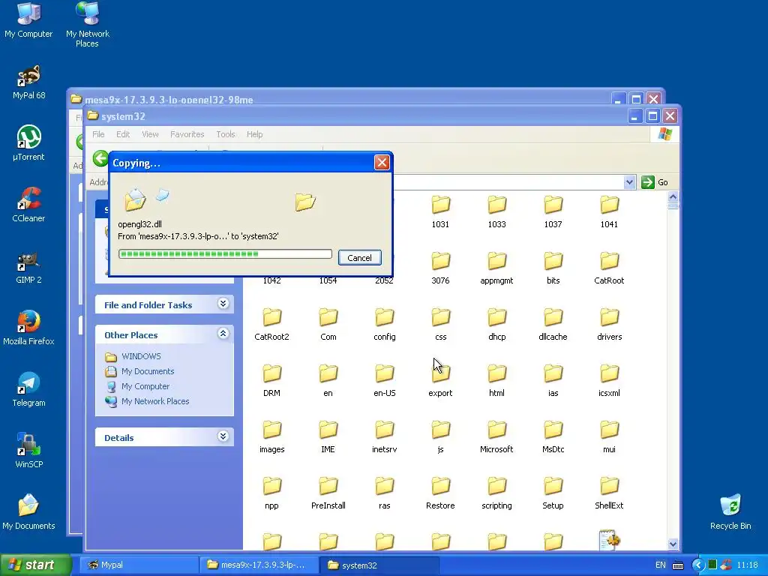
Task: Go to My Network Places in Other Places
Action: 155,401
